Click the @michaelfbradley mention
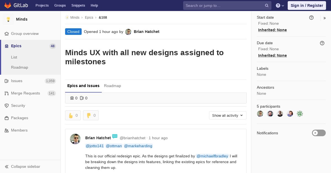Viewport: 331px width, 173px height. click(x=212, y=156)
